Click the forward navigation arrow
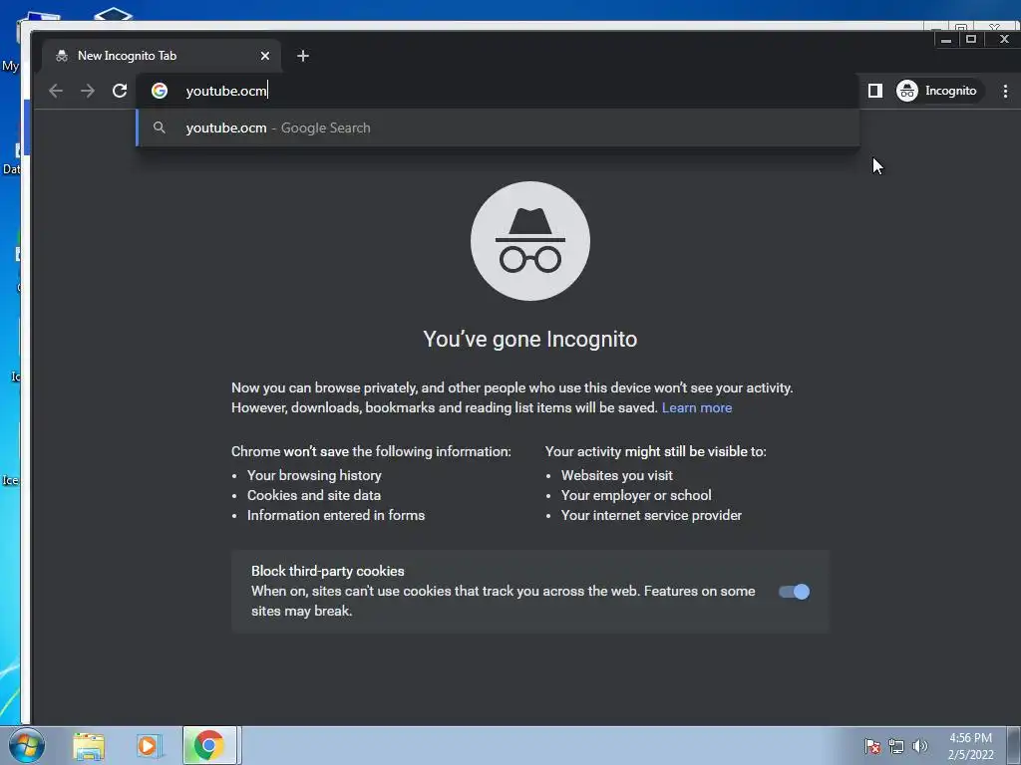Image resolution: width=1021 pixels, height=765 pixels. 88,91
